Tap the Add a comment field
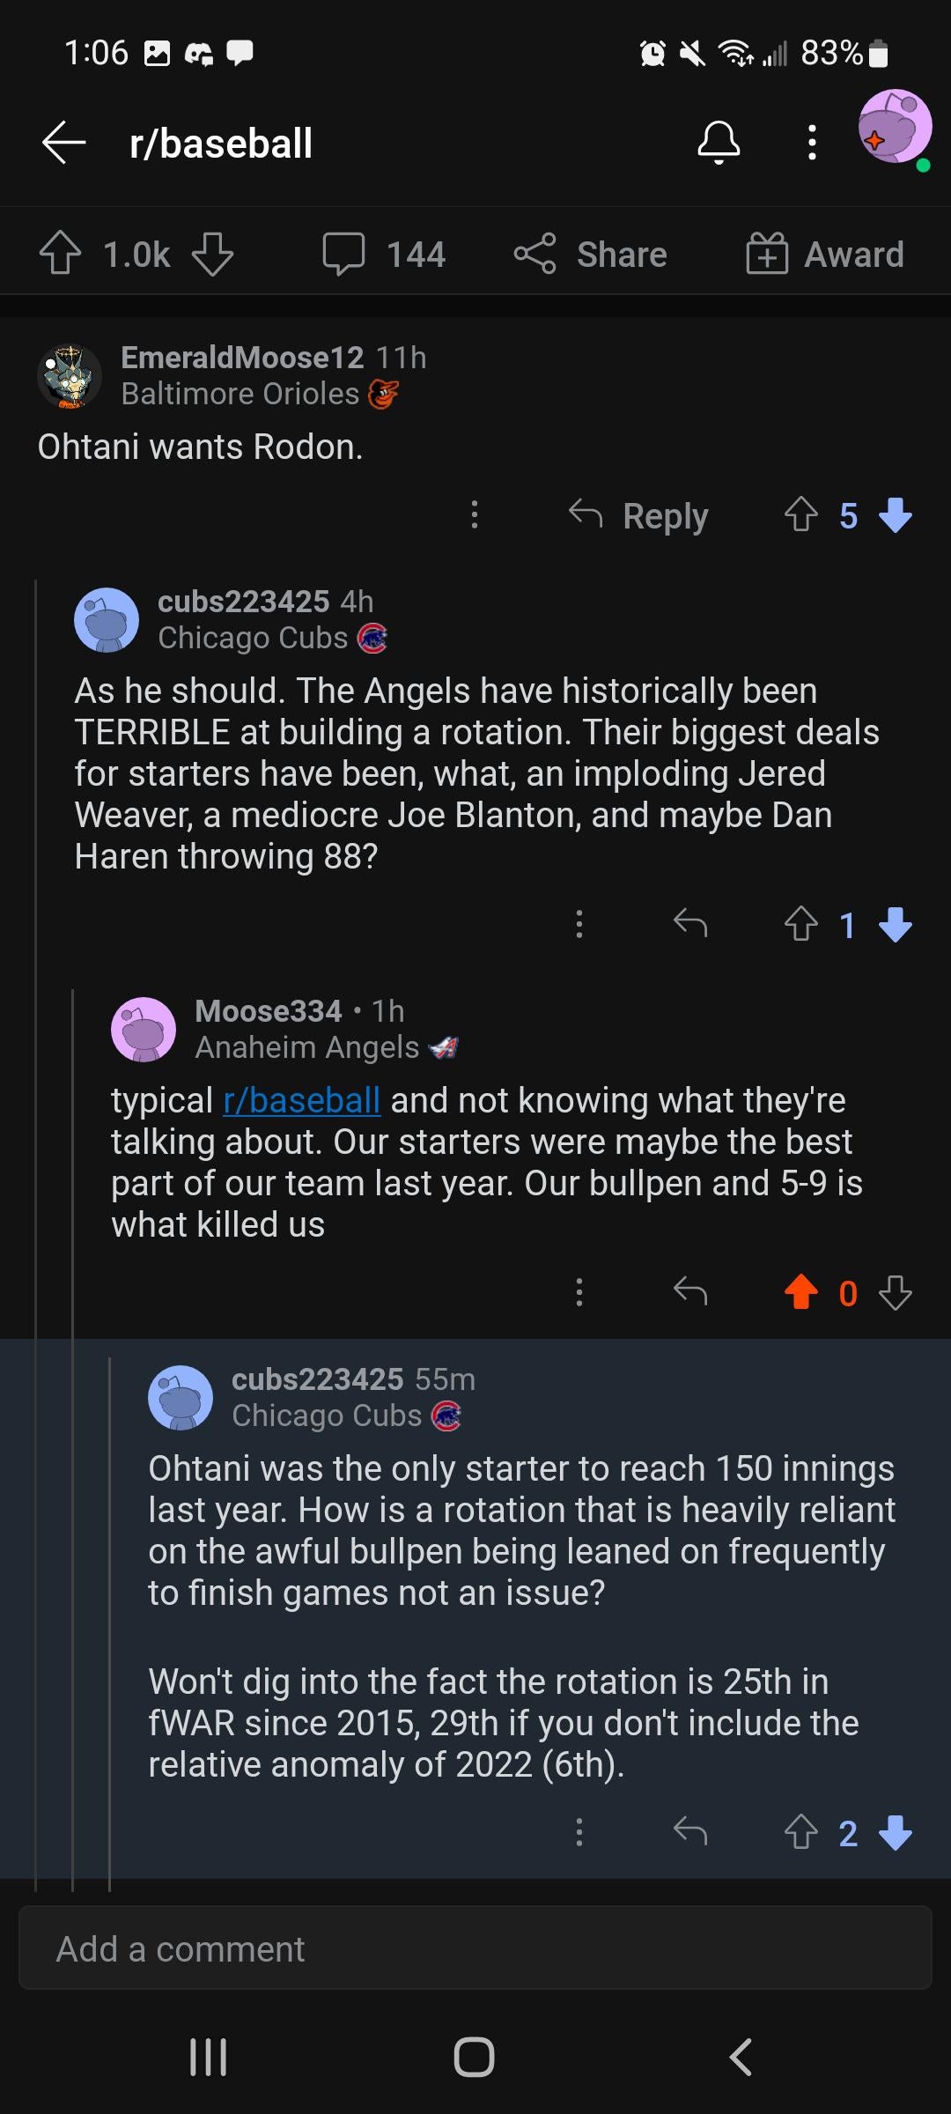Viewport: 951px width, 2114px height. pos(475,1949)
